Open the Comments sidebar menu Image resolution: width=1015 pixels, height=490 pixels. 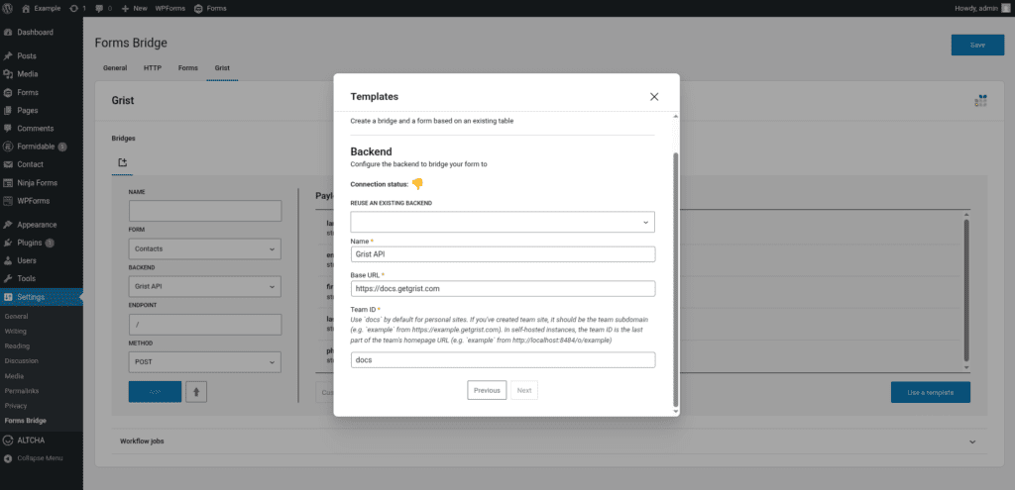pos(42,129)
